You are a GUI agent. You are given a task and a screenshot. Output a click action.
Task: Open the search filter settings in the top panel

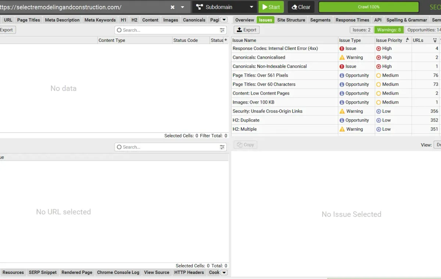pyautogui.click(x=222, y=30)
